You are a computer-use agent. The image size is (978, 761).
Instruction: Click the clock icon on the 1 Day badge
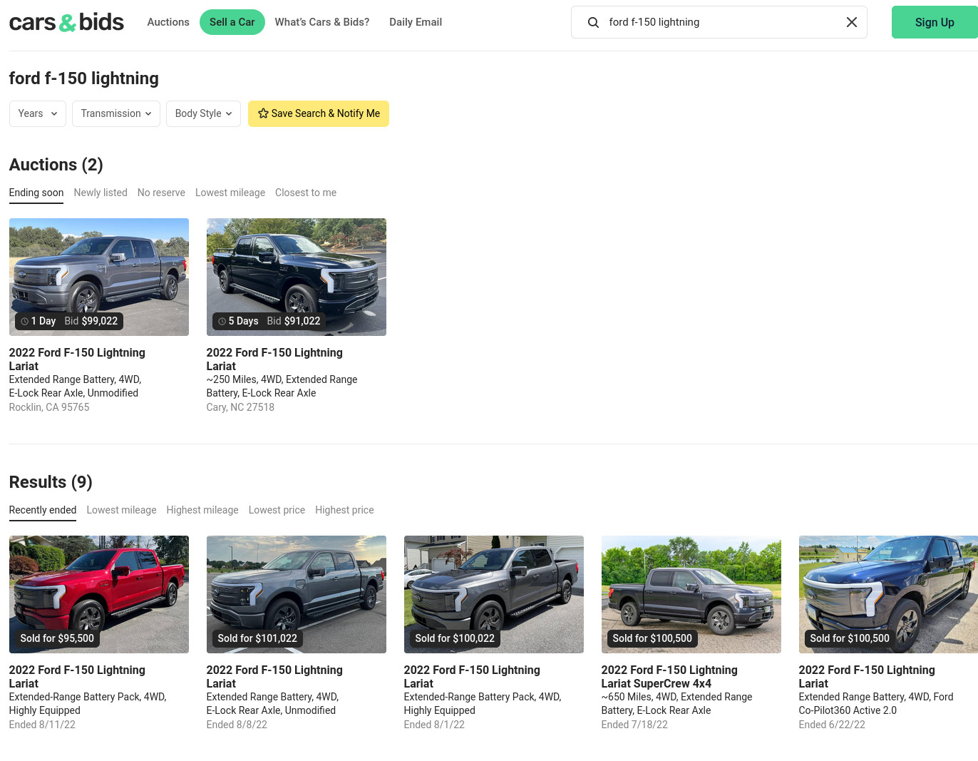(24, 322)
